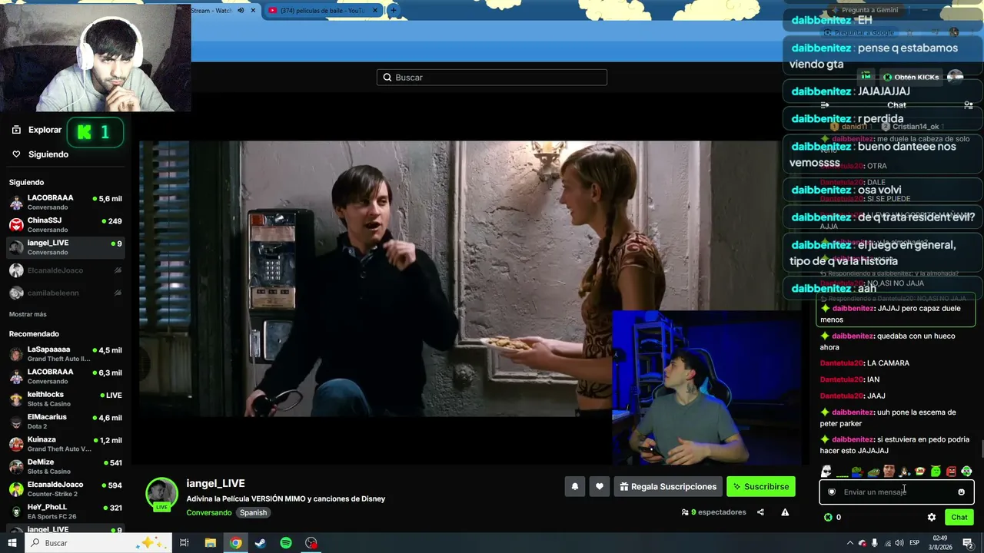Show chat users list icon
984x553 pixels.
pos(969,105)
